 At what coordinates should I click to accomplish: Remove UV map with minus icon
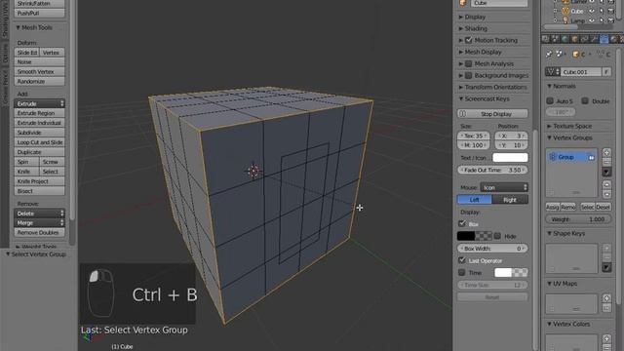606,308
